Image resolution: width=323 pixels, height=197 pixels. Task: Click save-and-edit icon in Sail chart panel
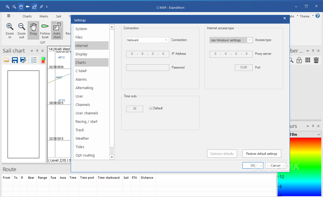point(23,60)
